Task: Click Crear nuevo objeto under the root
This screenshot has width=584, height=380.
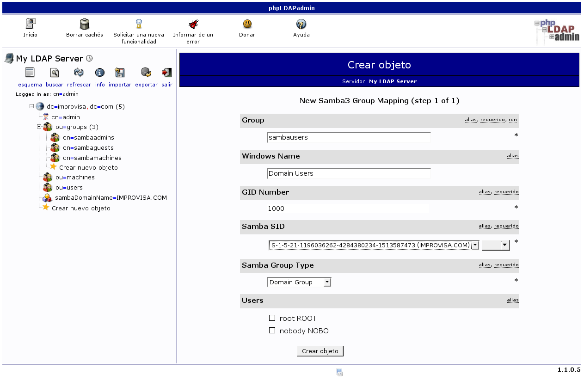Action: pos(81,208)
